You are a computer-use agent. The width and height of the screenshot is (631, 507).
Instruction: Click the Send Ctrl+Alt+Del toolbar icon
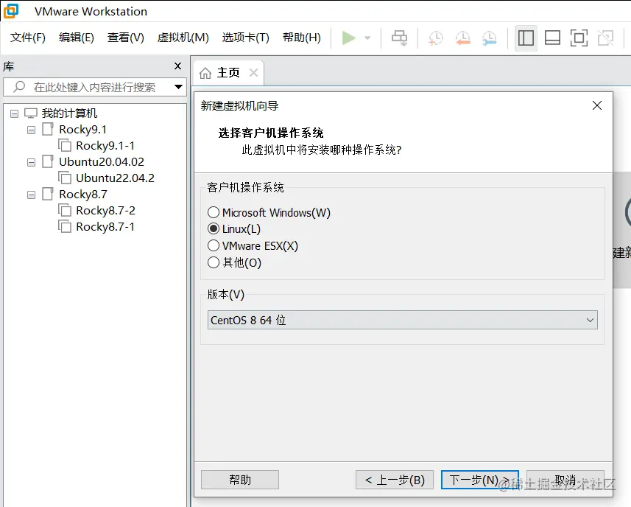click(399, 38)
